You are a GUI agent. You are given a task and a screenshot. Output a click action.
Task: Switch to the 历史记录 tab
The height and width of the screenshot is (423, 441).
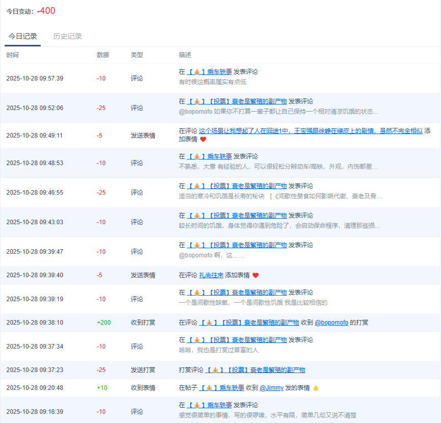pyautogui.click(x=67, y=36)
